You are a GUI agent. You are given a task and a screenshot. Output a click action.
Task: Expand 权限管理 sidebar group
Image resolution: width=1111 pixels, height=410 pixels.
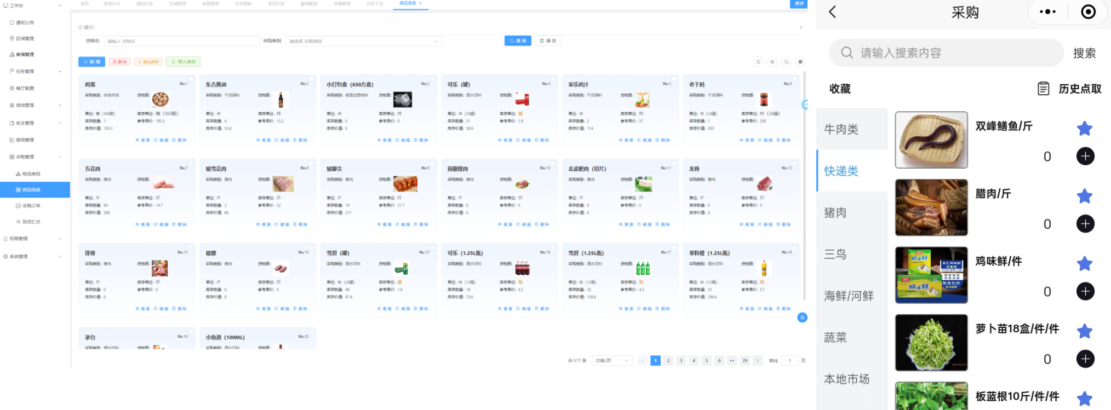tap(60, 239)
